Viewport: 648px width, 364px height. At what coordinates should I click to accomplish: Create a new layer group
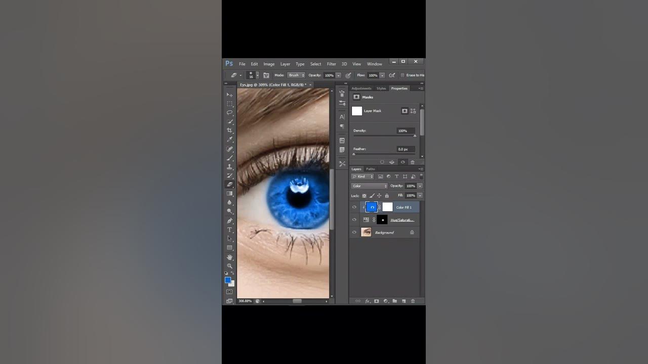[x=394, y=301]
